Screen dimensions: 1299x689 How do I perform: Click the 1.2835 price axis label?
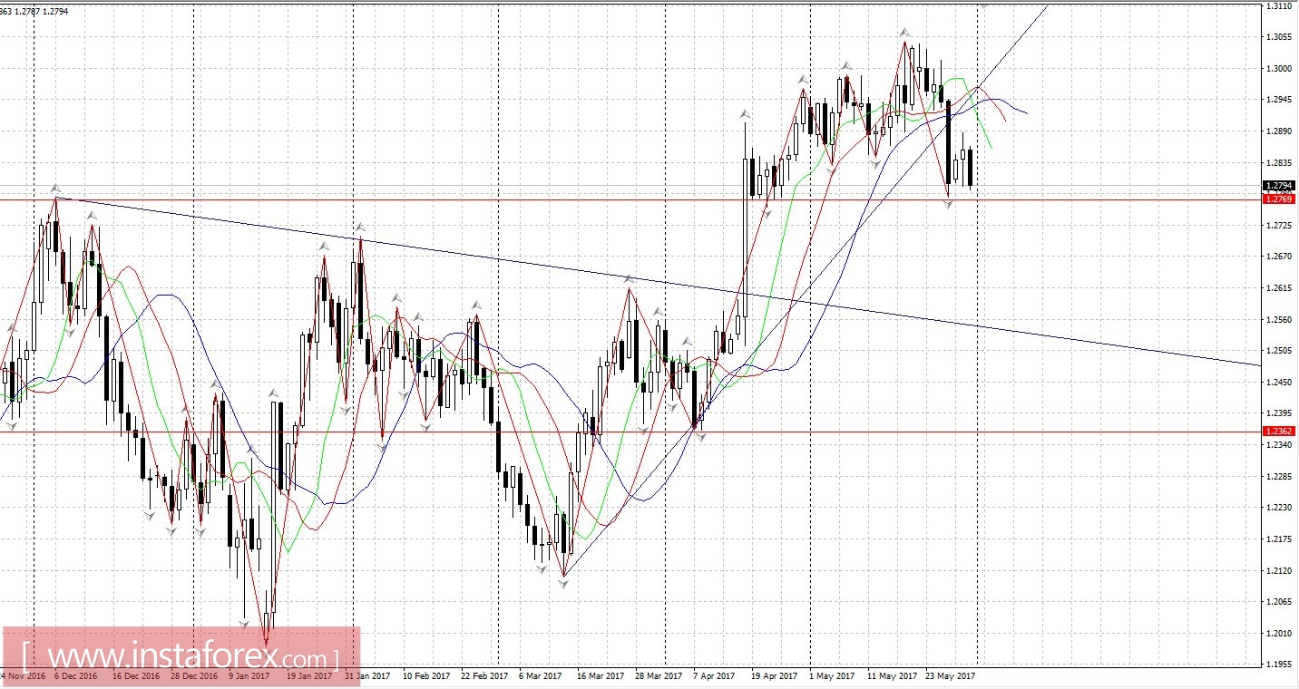pos(1279,163)
